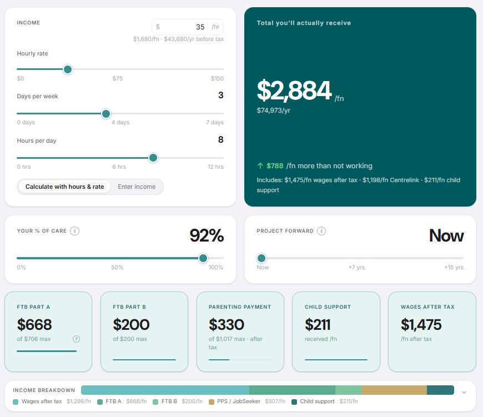Select the FTB Part B card
This screenshot has width=483, height=417.
[x=144, y=331]
